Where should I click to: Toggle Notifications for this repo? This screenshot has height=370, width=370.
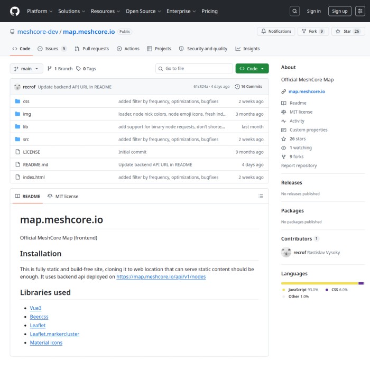(x=276, y=31)
